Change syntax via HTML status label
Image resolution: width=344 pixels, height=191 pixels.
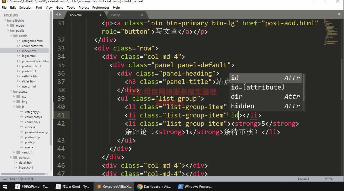click(329, 179)
